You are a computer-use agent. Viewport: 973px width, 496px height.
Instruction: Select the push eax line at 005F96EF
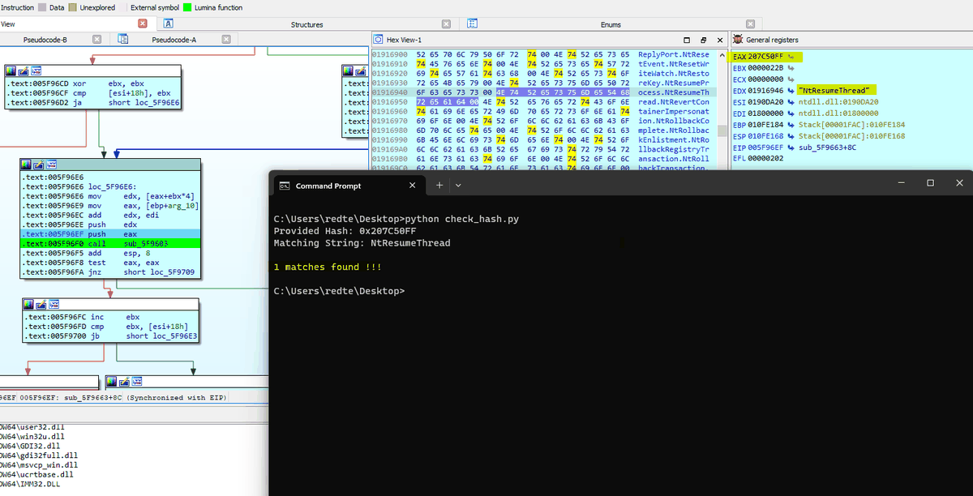[110, 233]
